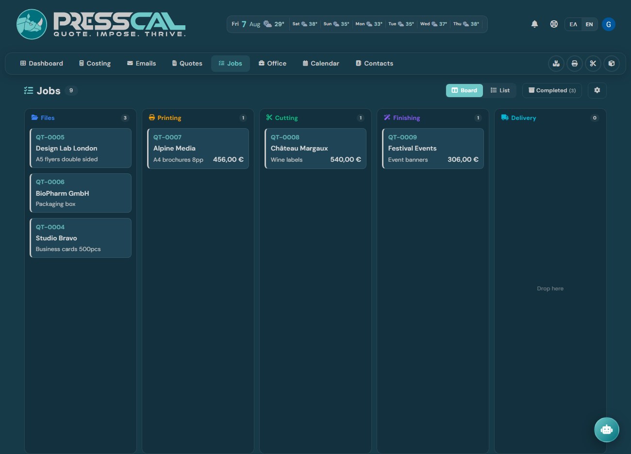Show Completed (3) jobs
This screenshot has width=631, height=454.
(x=552, y=90)
